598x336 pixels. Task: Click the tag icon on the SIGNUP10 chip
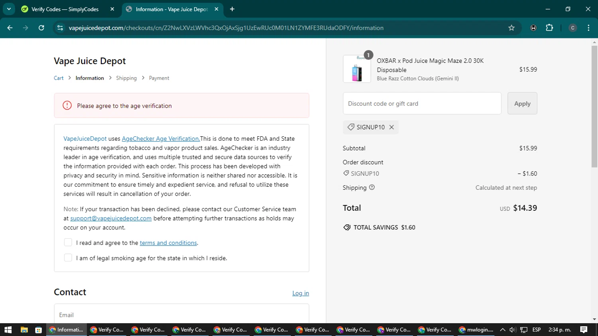pyautogui.click(x=351, y=127)
